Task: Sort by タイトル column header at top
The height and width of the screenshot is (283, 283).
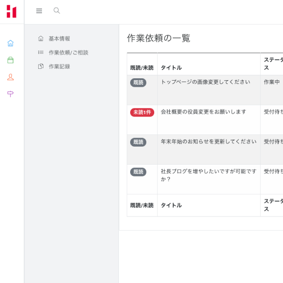Action: [x=171, y=67]
